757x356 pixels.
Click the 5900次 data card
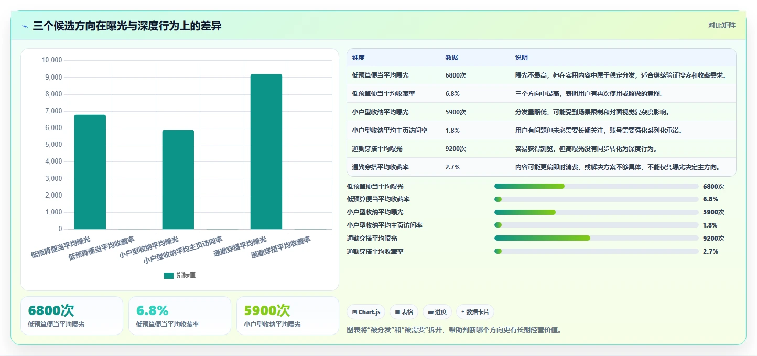click(288, 316)
